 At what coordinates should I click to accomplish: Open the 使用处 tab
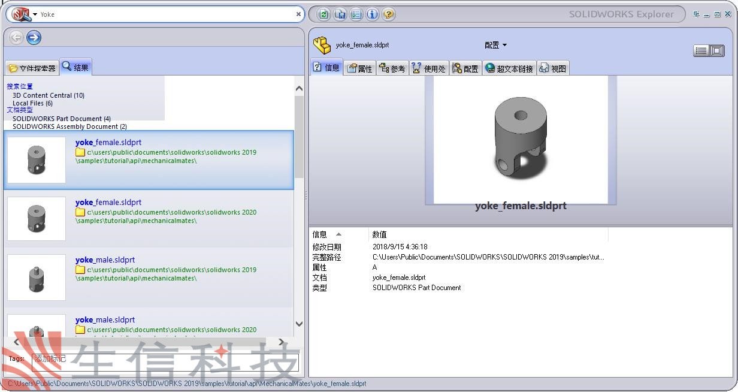429,68
